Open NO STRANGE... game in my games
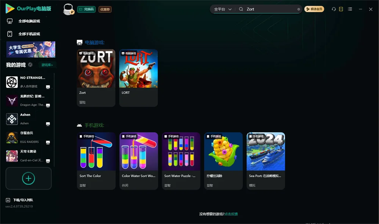The image size is (379, 224). pos(28,82)
